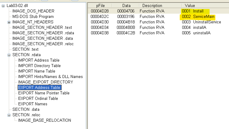The height and width of the screenshot is (129, 229).
Task: Select IMAGE_BASE_RELOCATION in the tree
Action: 44,121
